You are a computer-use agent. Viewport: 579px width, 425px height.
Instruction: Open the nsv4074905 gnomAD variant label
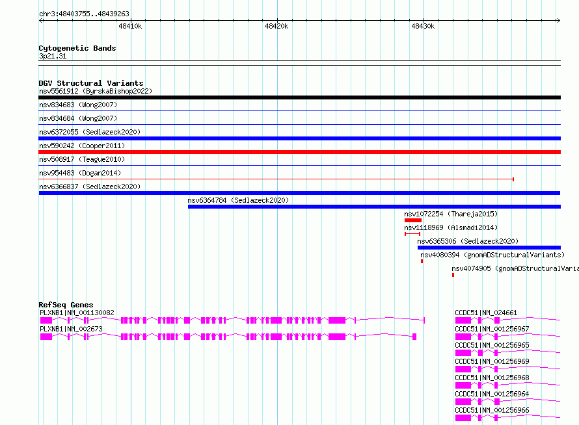point(515,268)
